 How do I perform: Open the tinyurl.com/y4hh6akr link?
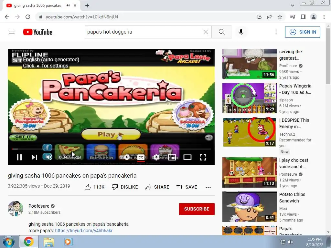(84, 231)
